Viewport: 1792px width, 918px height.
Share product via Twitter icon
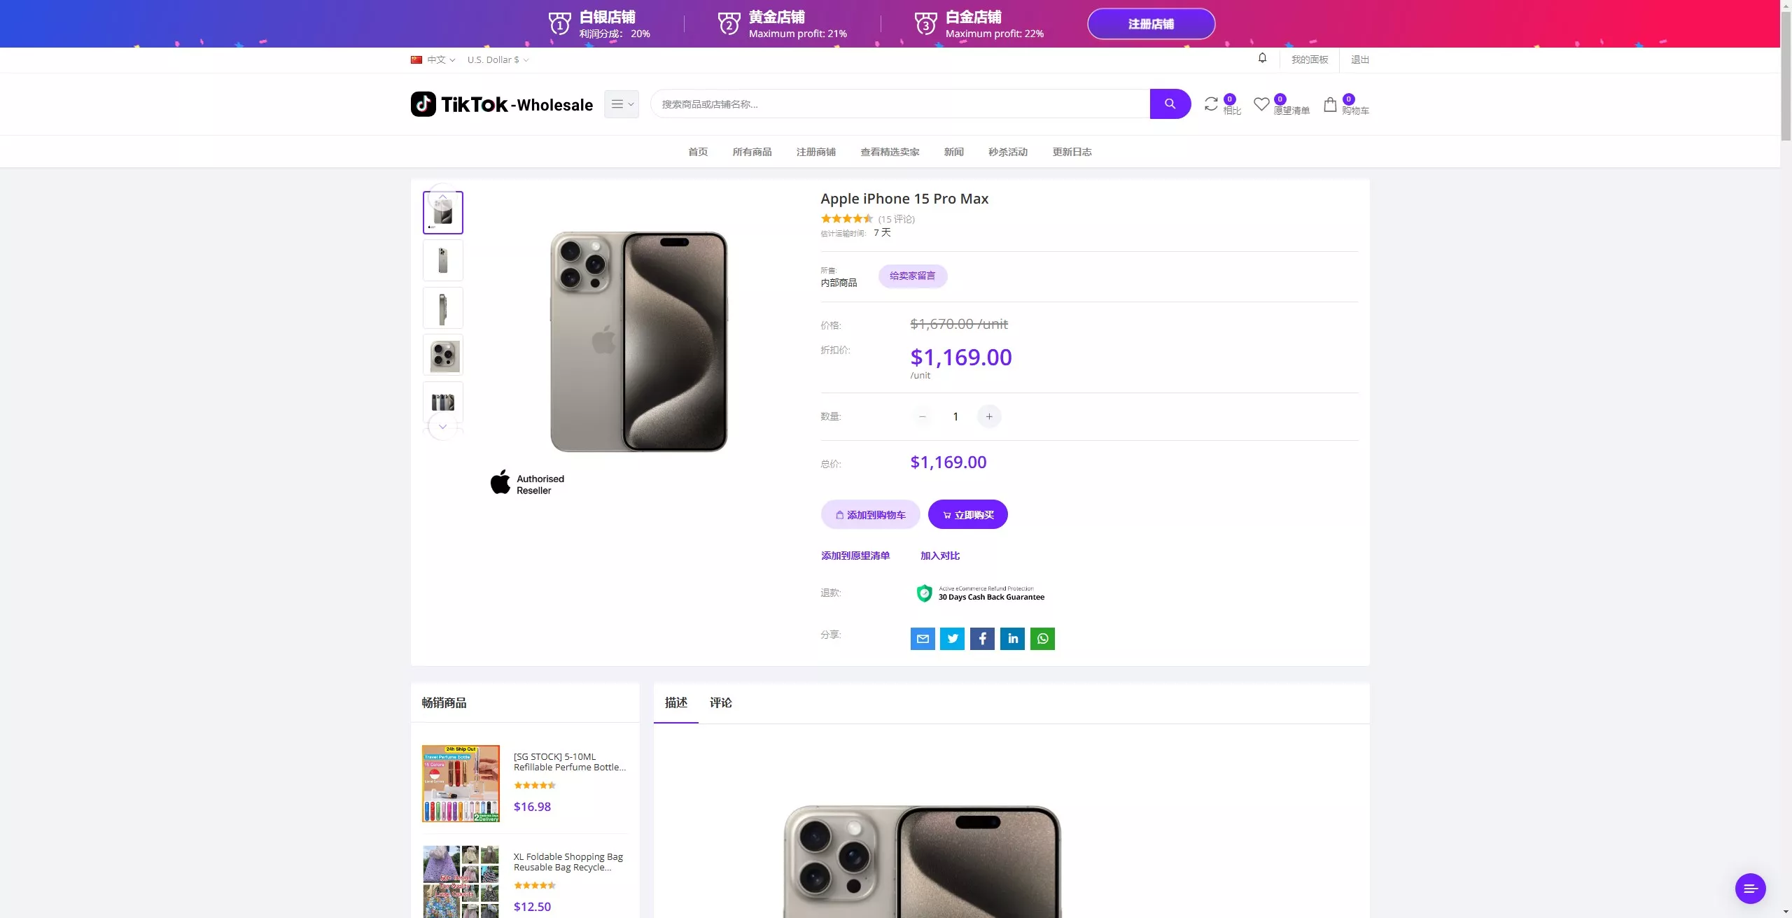[952, 638]
